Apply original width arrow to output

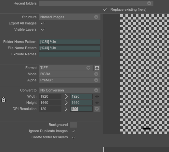pyautogui.click(x=66, y=97)
